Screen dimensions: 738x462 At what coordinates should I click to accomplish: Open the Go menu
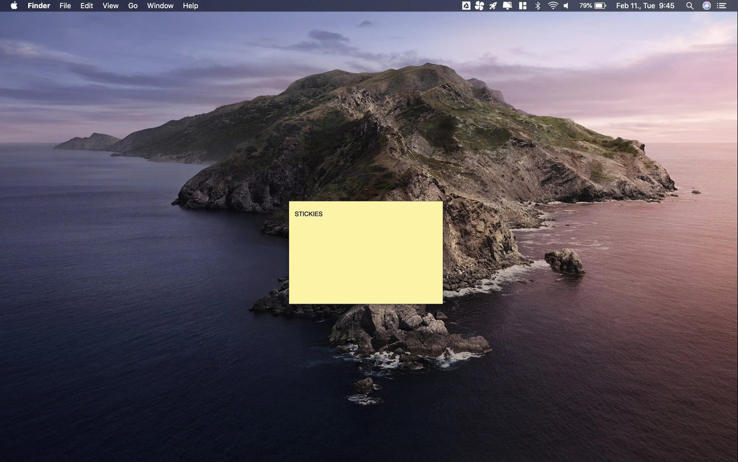click(x=132, y=5)
